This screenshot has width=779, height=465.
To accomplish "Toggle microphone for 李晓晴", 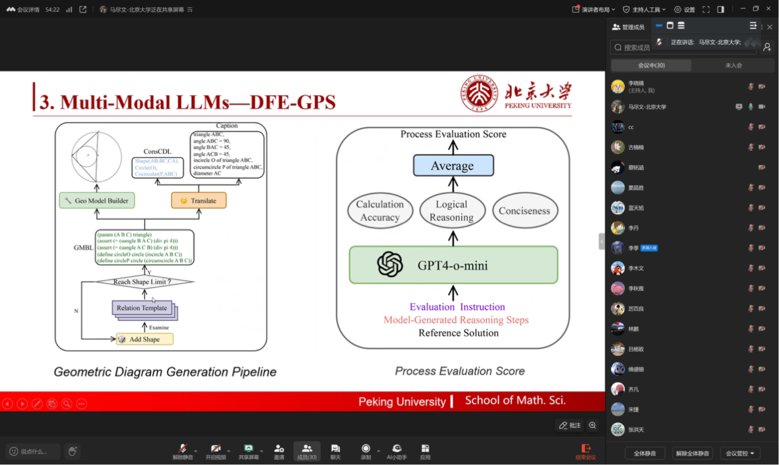I will point(751,86).
